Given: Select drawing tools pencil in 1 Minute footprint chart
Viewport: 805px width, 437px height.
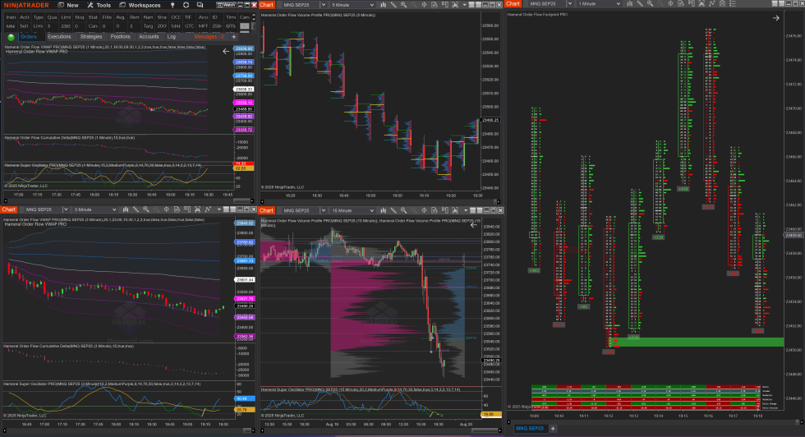Looking at the screenshot, I should pos(640,3).
